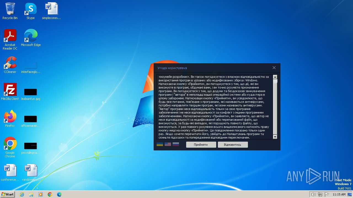Launch Chrome from the taskbar
Image resolution: width=353 pixels, height=198 pixels.
pyautogui.click(x=50, y=194)
